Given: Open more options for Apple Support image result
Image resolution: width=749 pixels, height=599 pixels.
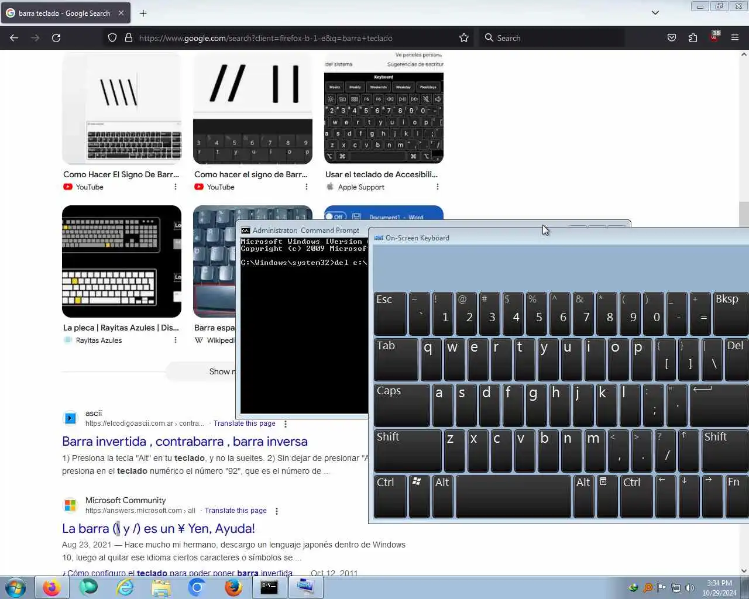Looking at the screenshot, I should pyautogui.click(x=438, y=187).
